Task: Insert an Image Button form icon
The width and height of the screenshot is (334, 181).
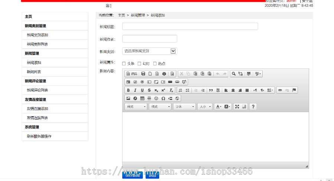Action: pos(177,82)
